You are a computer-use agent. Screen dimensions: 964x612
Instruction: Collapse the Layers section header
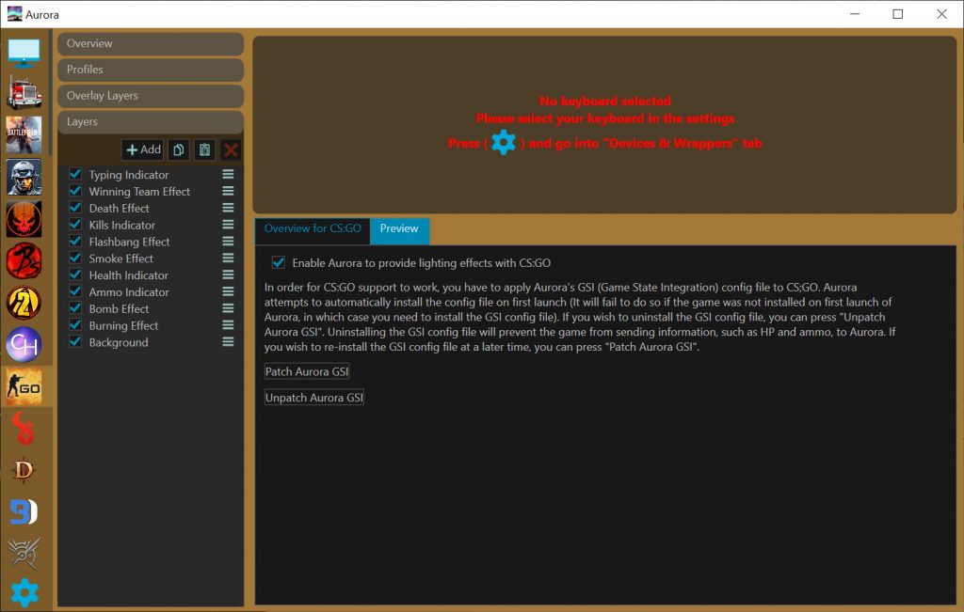tap(151, 121)
